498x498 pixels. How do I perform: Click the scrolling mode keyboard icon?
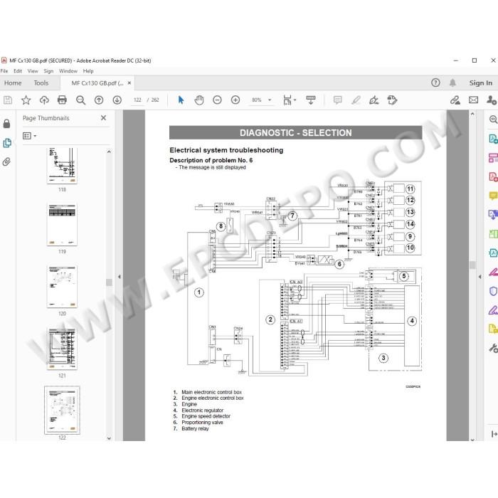(x=311, y=100)
